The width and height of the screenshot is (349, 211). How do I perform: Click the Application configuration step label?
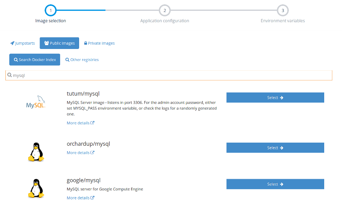tap(165, 21)
